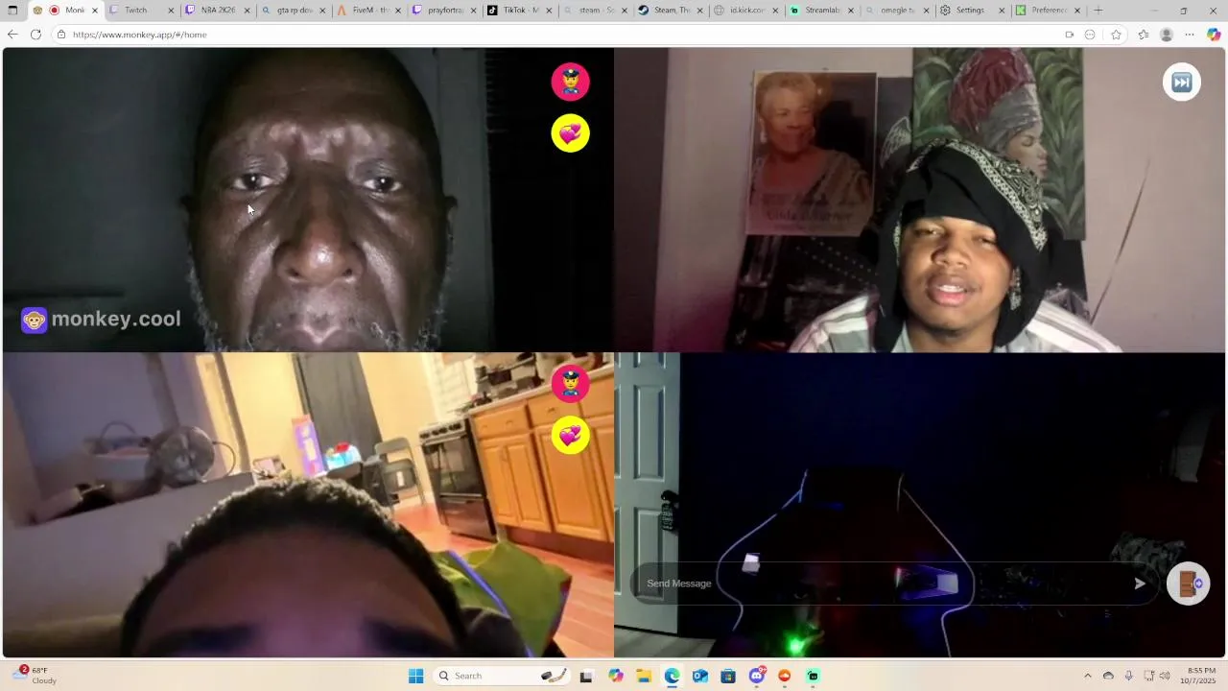Switch to the TikTok tab

click(521, 11)
